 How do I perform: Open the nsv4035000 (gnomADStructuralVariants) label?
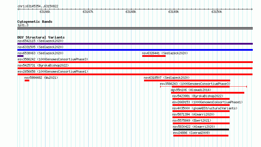tap(205, 108)
